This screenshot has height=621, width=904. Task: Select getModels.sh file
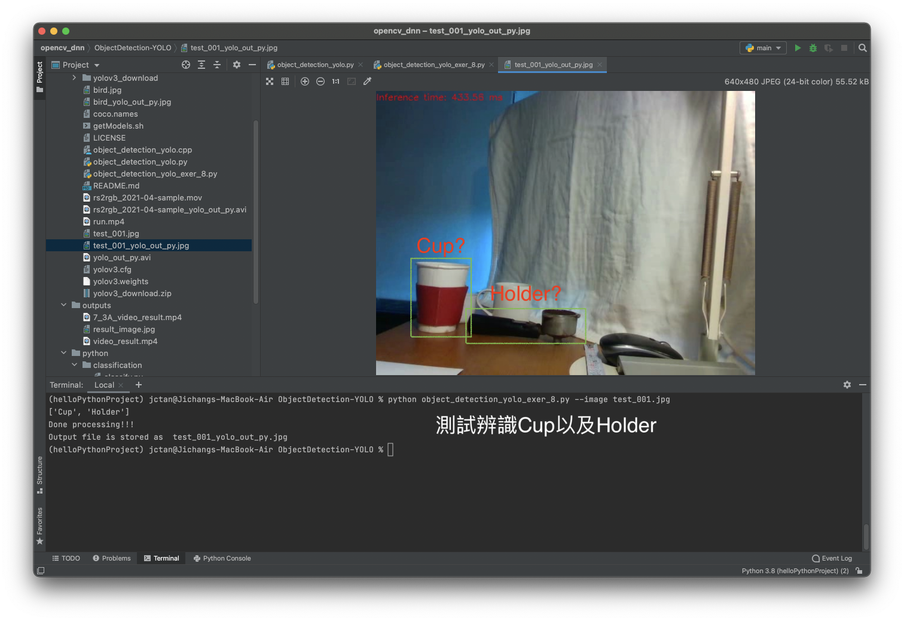pyautogui.click(x=118, y=126)
